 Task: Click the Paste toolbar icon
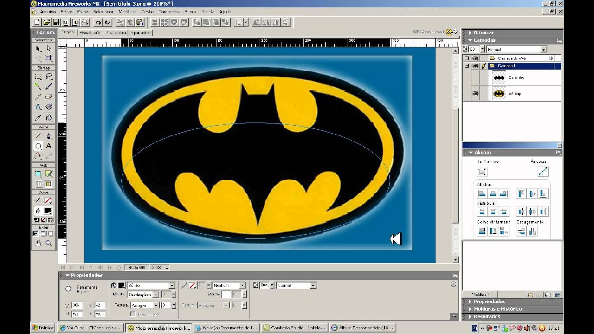[x=140, y=22]
